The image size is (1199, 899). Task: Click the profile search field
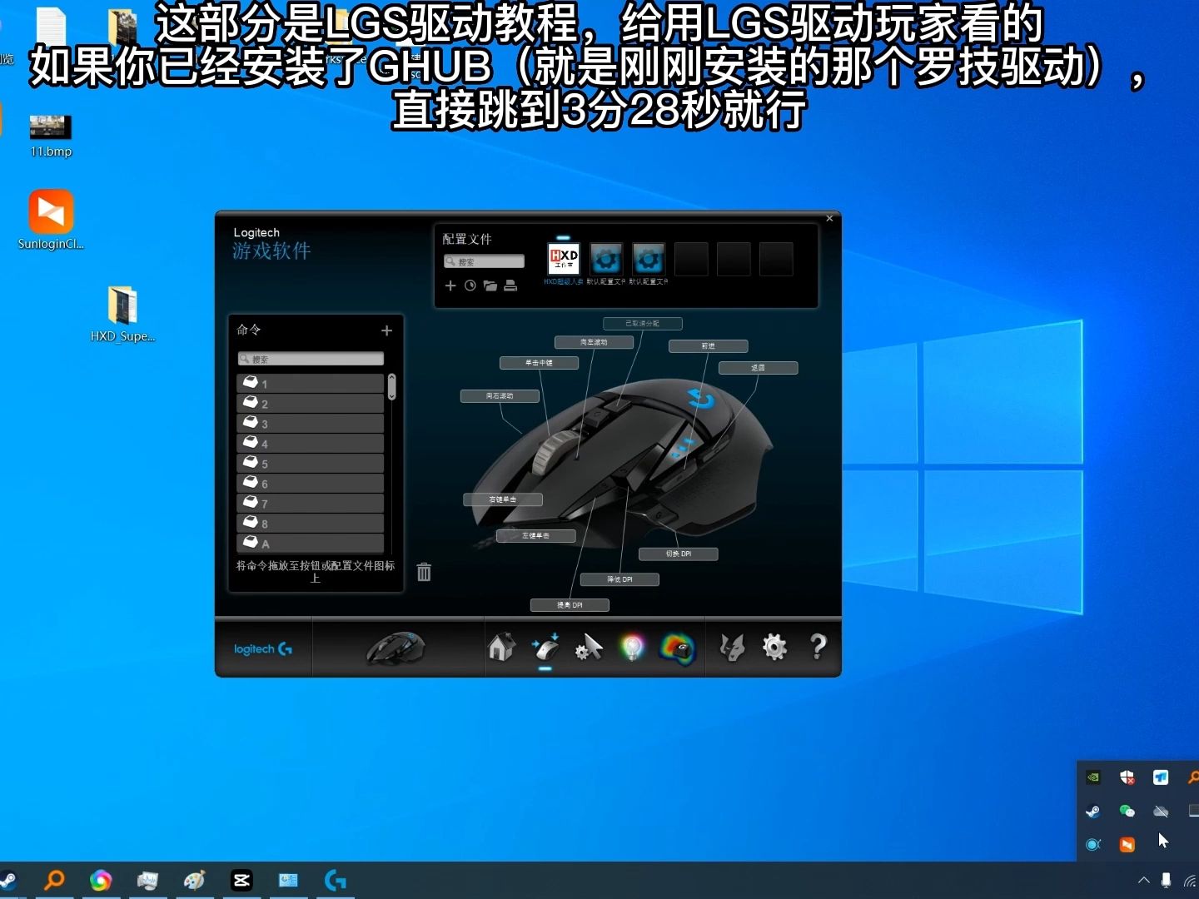click(x=484, y=261)
